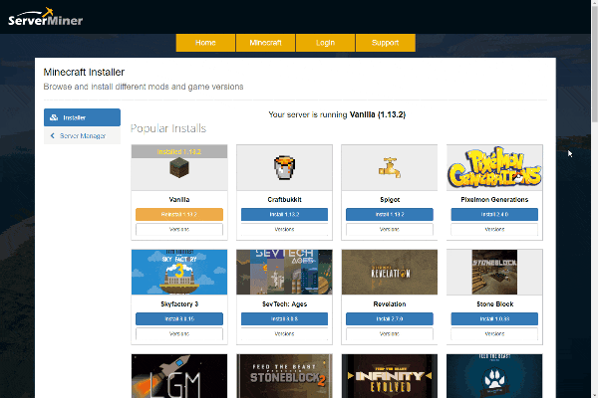
Task: Click the Skyfactory 3 thumbnail
Action: (179, 272)
